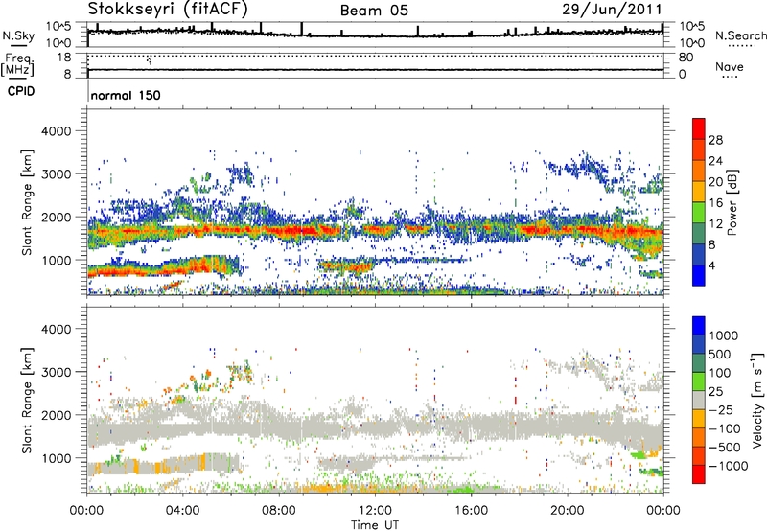Click the Power [dB] colorbar title
Screen dimensions: 767x531
[732, 202]
